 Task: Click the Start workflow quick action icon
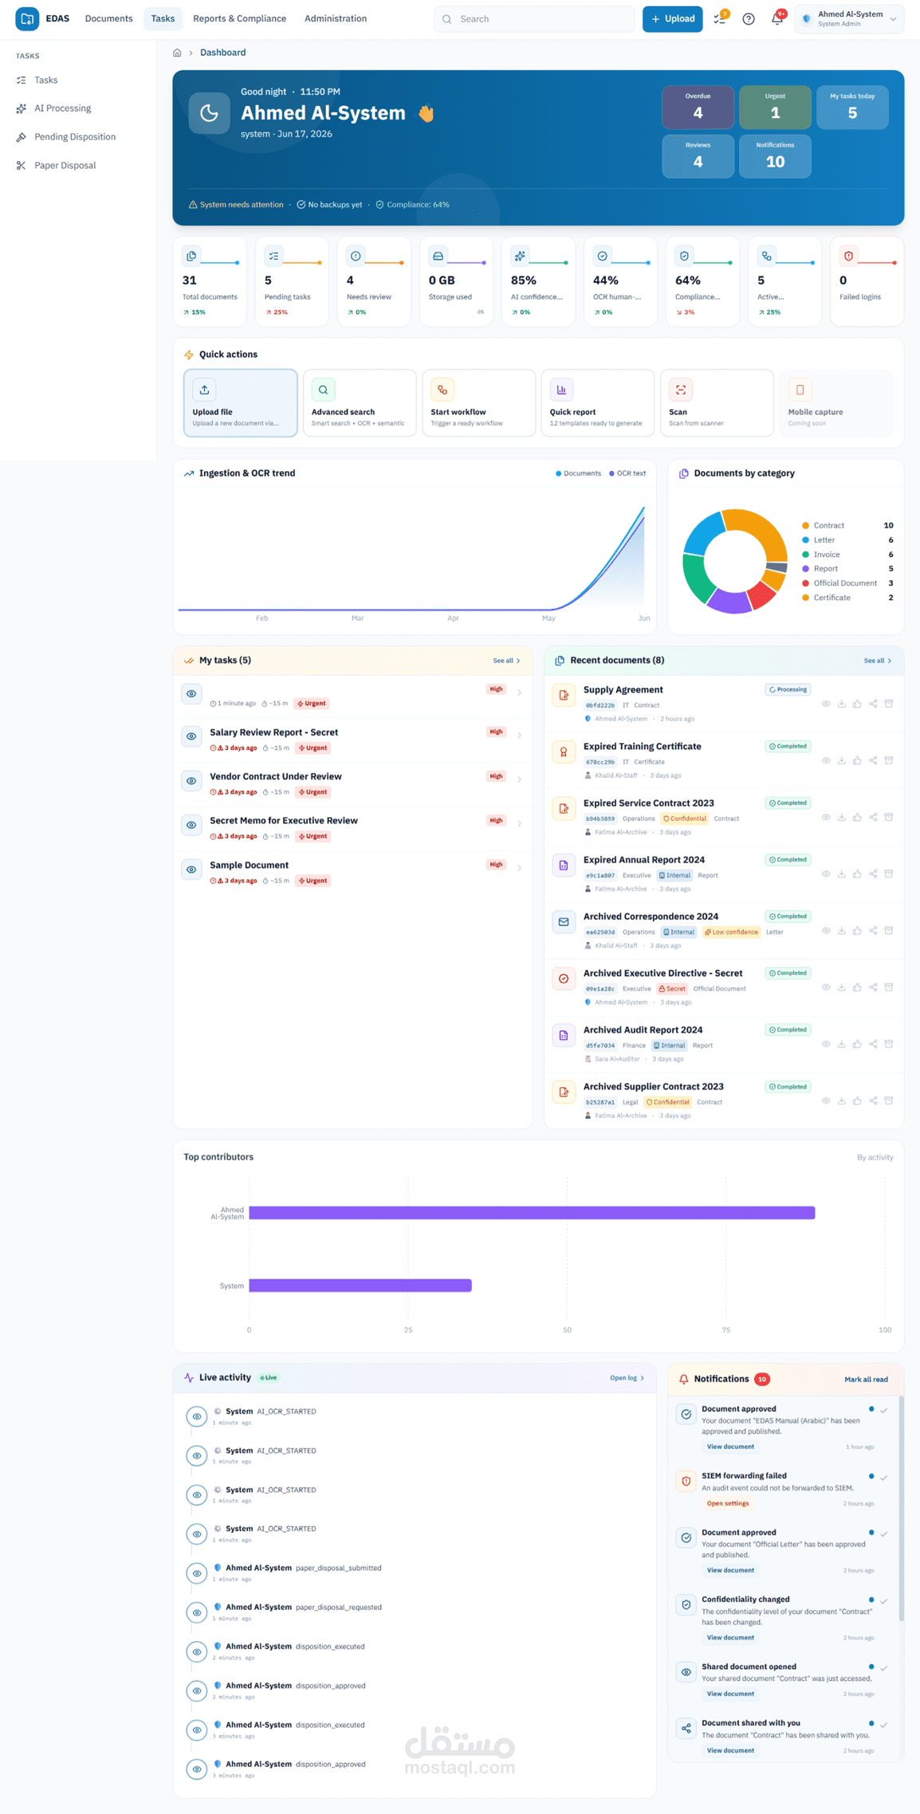tap(442, 390)
